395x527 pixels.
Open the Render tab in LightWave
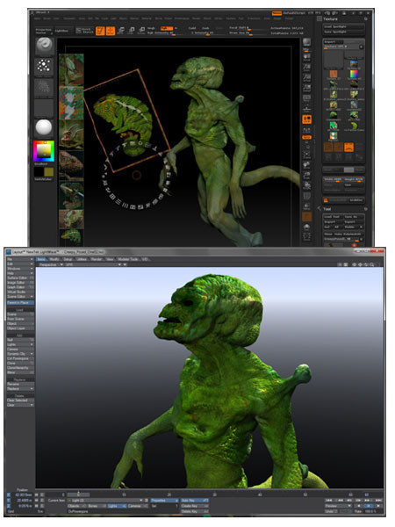[97, 259]
